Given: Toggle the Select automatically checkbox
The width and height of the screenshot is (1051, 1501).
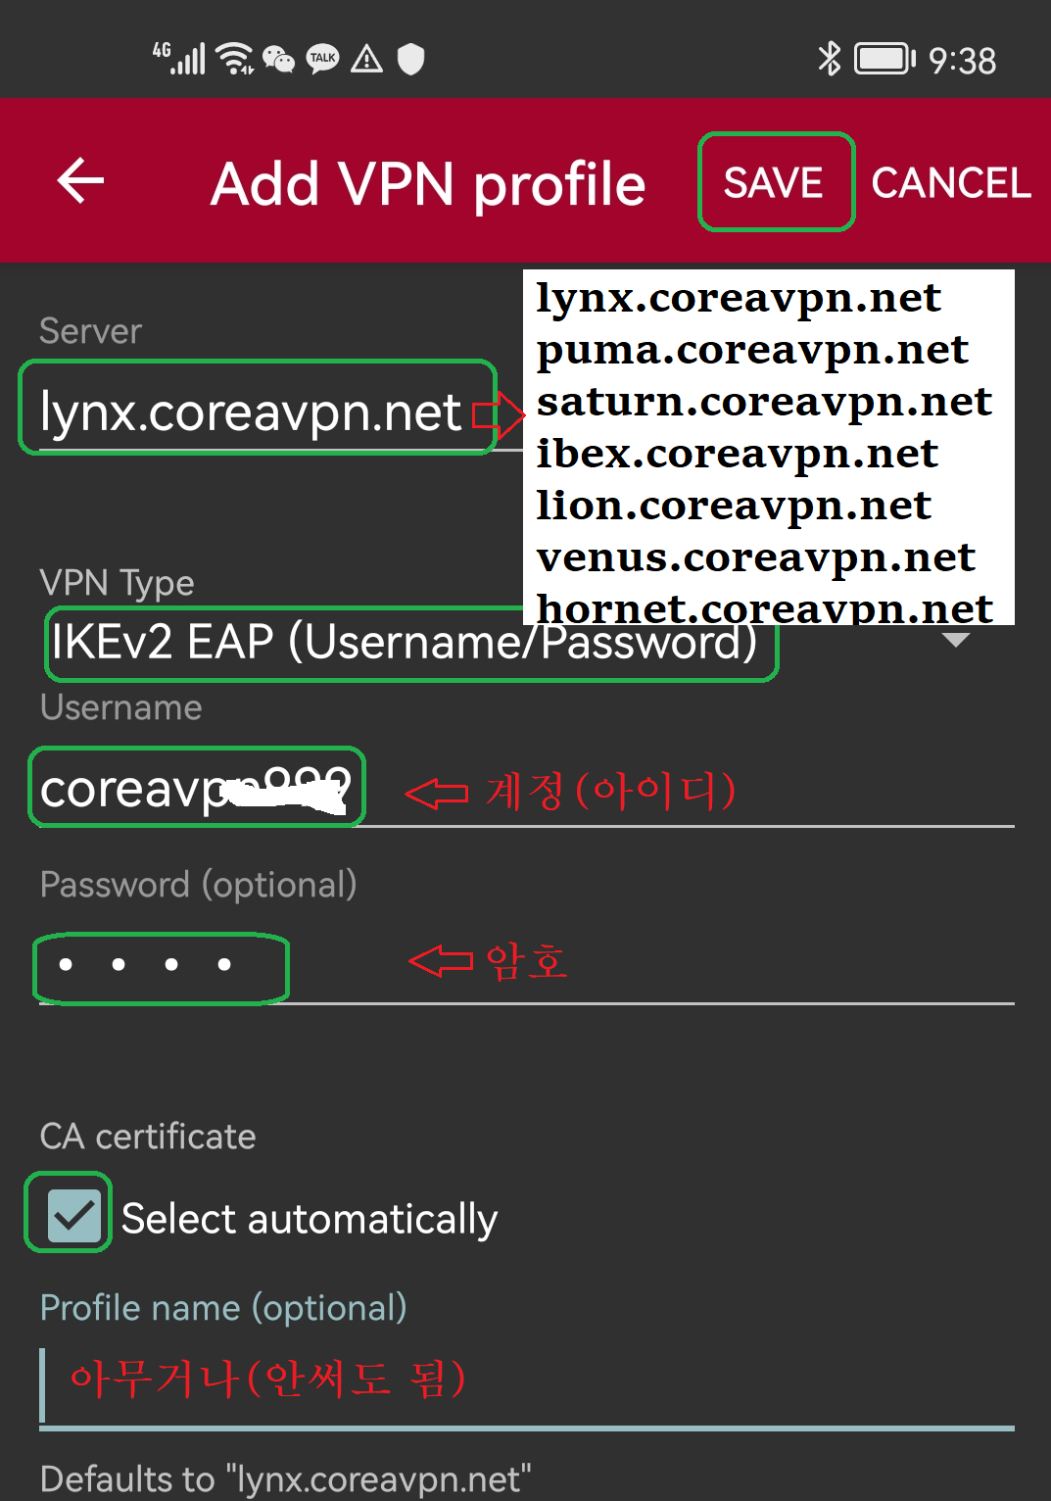Looking at the screenshot, I should 72,1216.
